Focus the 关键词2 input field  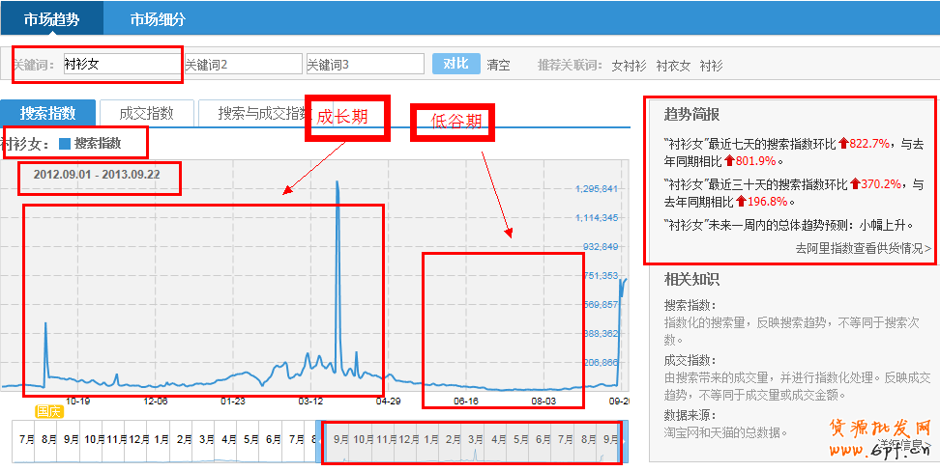click(x=242, y=65)
